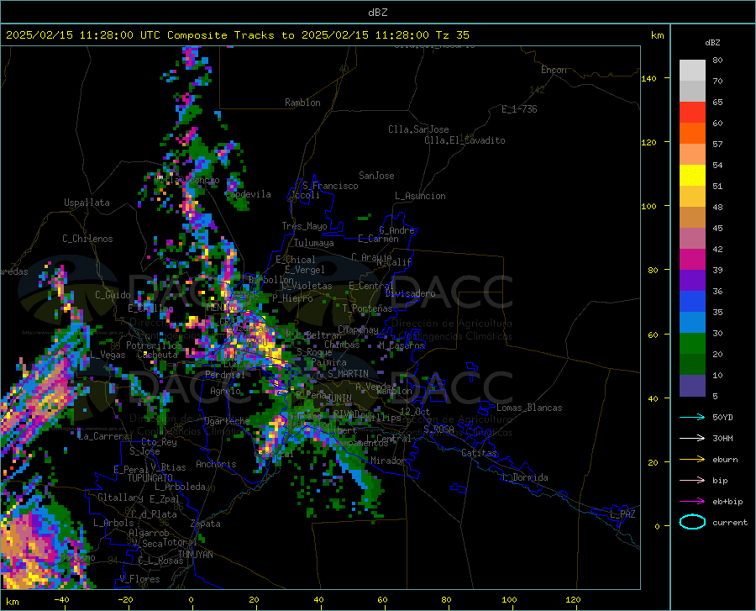Click the 'Palmira' map label
This screenshot has height=611, width=756.
click(x=328, y=362)
